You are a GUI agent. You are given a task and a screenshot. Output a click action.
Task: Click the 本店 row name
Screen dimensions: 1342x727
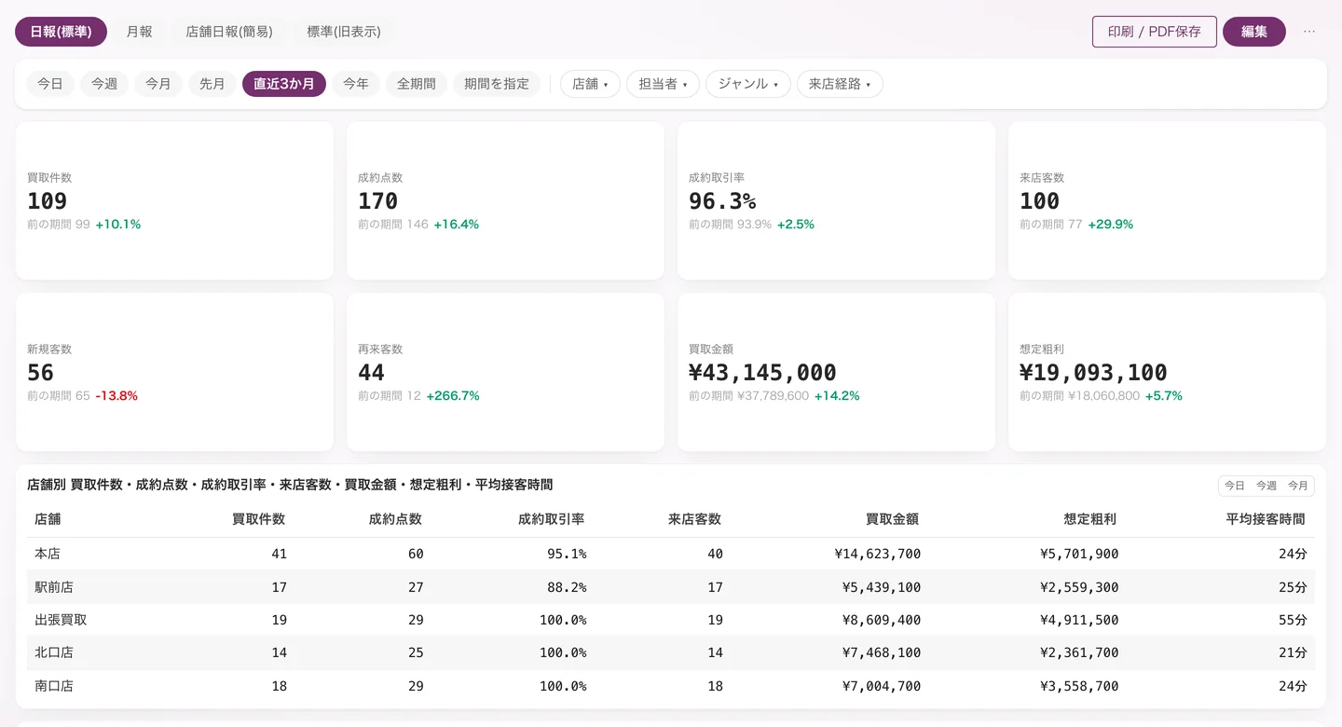tap(48, 554)
